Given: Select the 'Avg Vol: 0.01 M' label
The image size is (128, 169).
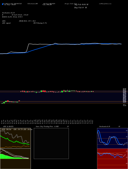Looking at the screenshot, I should [81, 5].
